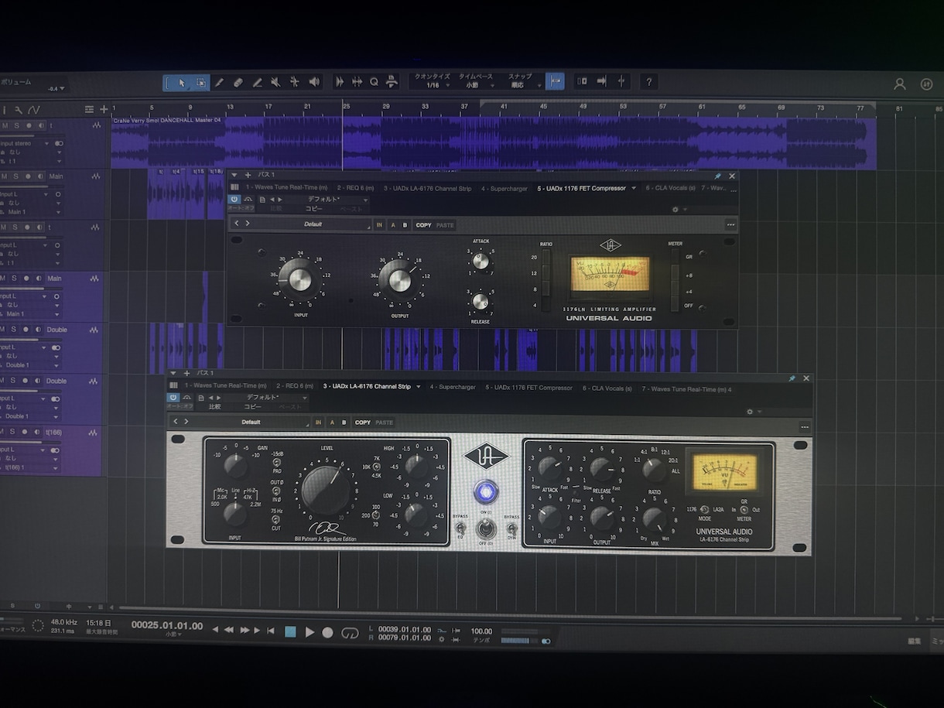This screenshot has height=708, width=944.
Task: Return to zero with the transport button
Action: click(271, 631)
